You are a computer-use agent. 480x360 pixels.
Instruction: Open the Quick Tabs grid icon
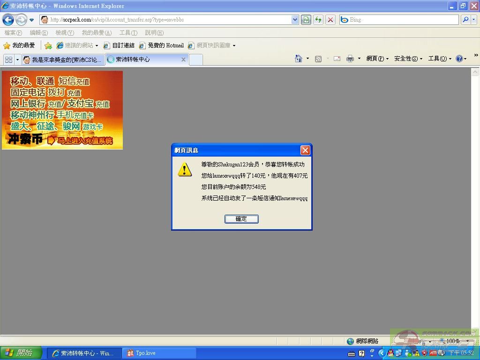(x=8, y=60)
